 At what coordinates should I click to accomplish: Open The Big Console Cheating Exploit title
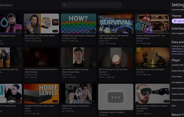coord(150,69)
